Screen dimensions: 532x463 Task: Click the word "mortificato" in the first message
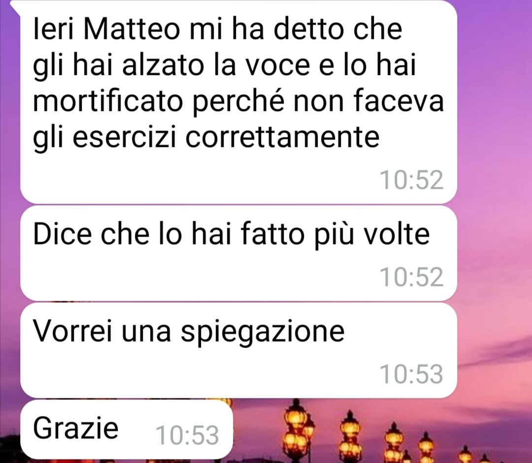tap(108, 101)
